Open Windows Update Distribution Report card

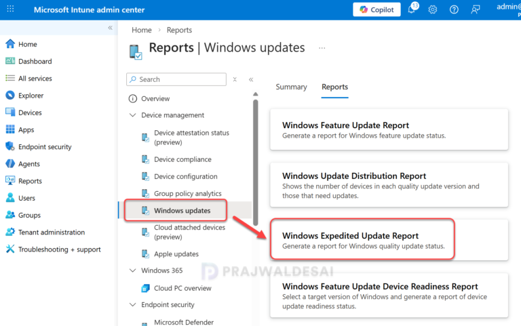389,185
